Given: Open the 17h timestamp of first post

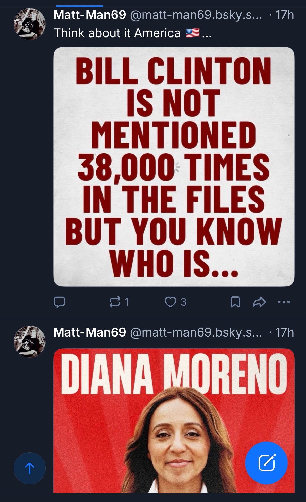Looking at the screenshot, I should coord(284,15).
